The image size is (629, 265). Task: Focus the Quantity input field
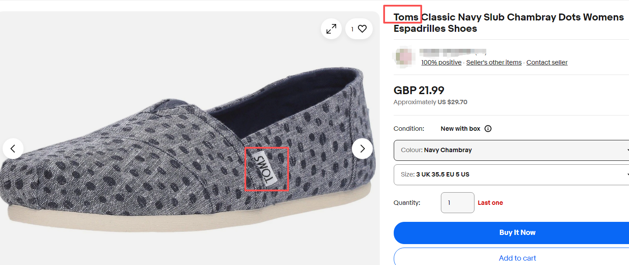tap(457, 203)
